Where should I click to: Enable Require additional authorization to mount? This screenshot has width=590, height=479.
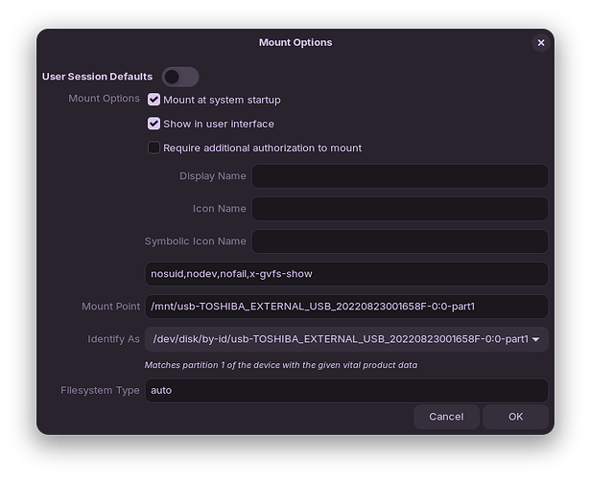point(153,148)
